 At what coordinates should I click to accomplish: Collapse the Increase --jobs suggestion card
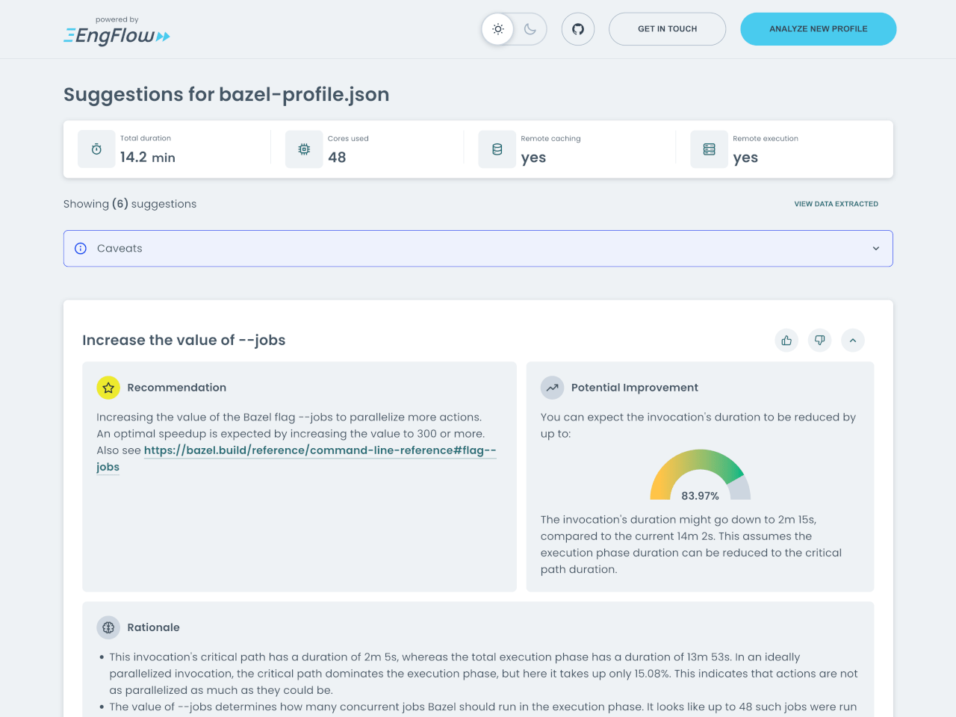click(852, 340)
